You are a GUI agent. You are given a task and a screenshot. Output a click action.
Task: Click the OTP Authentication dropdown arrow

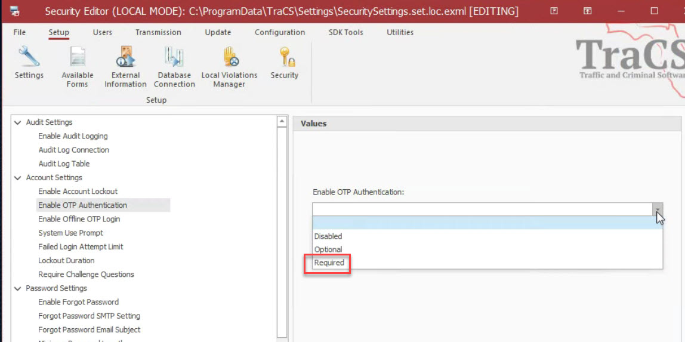point(657,209)
